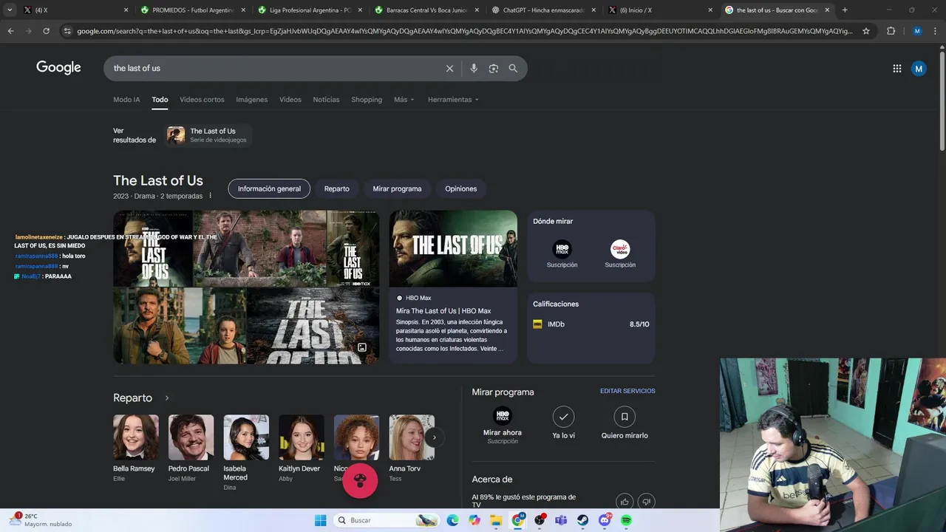Screen dimensions: 946x532
Task: Open Discord from the taskbar
Action: [x=605, y=520]
